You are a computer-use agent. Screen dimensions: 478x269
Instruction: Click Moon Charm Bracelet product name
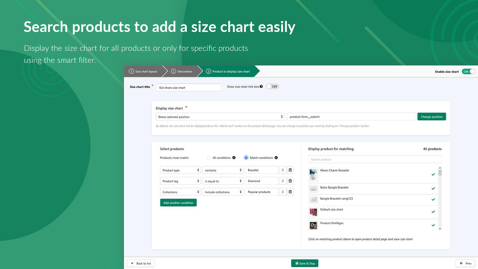tap(335, 170)
